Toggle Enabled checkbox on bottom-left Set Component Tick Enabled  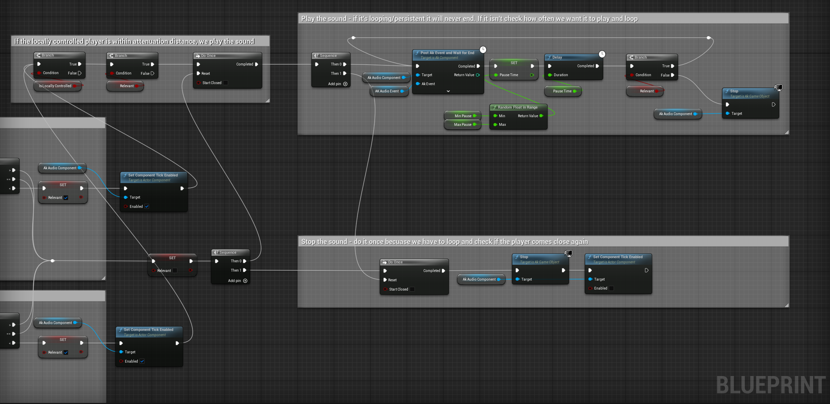142,361
